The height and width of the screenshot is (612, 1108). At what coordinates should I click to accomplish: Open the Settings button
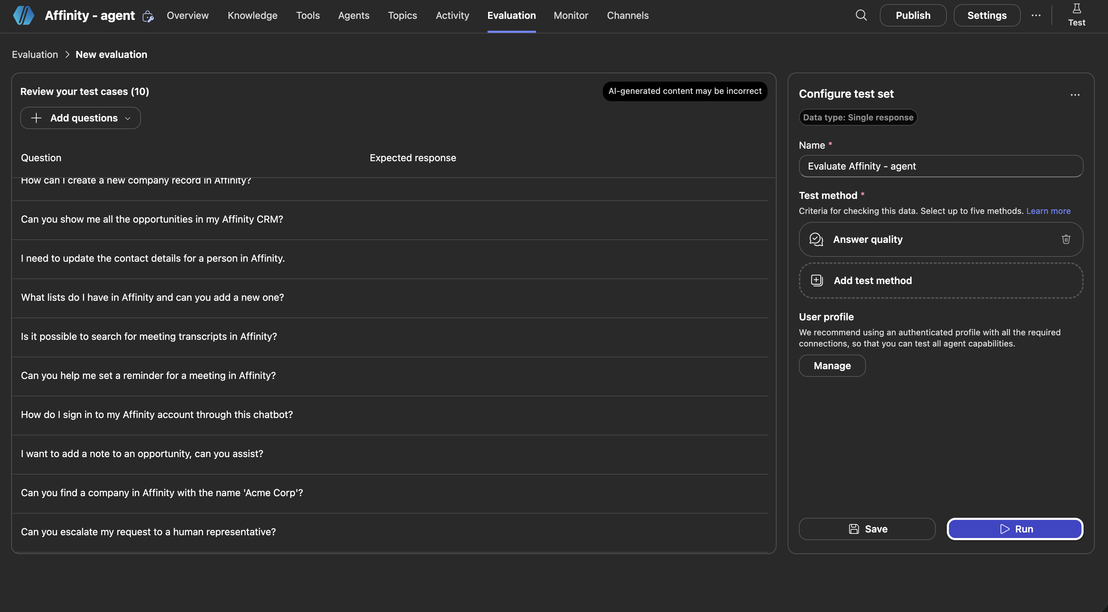coord(987,15)
